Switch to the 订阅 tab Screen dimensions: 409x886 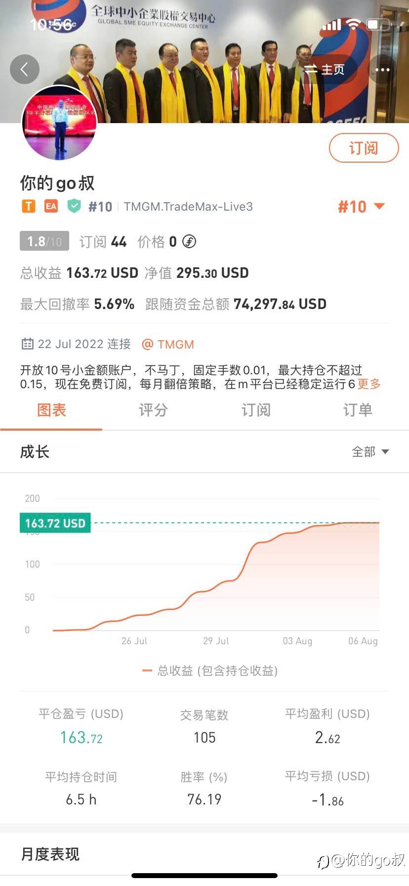256,410
